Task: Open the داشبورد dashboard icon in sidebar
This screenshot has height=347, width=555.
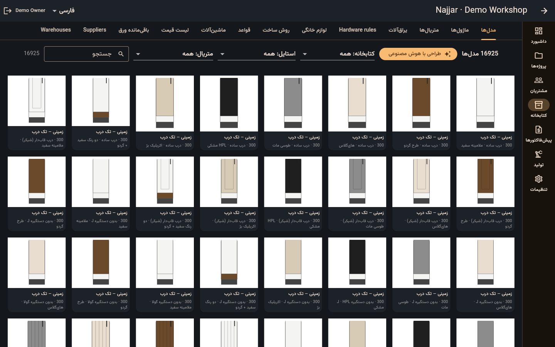Action: (x=538, y=31)
